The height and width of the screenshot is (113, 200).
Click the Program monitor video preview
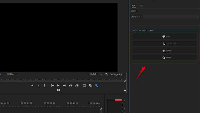point(59,37)
